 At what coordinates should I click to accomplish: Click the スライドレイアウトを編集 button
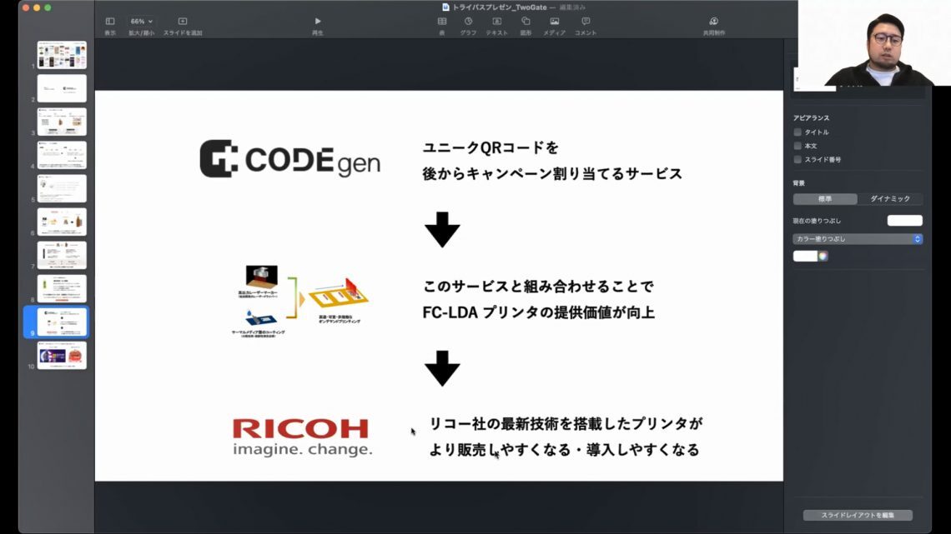[857, 516]
